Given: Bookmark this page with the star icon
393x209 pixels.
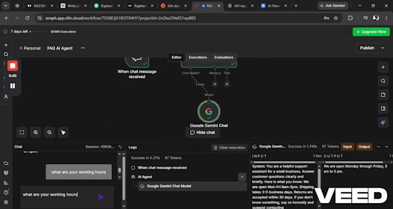Looking at the screenshot, I should (336, 18).
